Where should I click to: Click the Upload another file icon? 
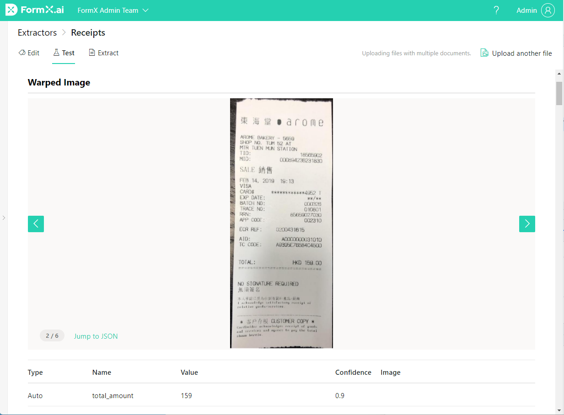click(x=484, y=53)
